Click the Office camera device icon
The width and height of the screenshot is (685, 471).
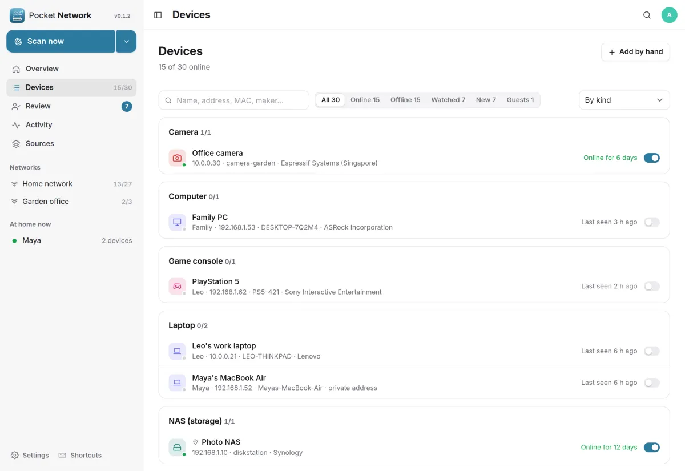[177, 158]
